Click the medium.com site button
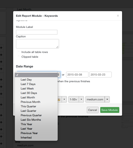 tap(95, 99)
